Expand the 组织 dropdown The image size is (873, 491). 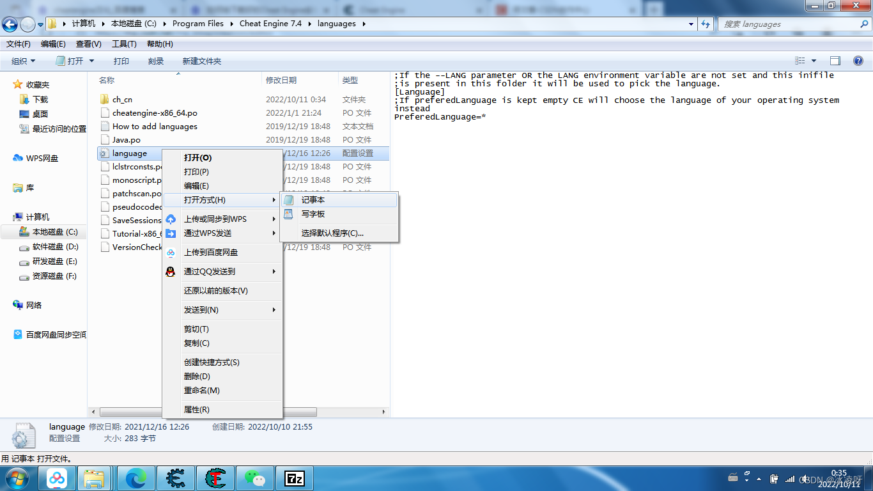(x=24, y=61)
